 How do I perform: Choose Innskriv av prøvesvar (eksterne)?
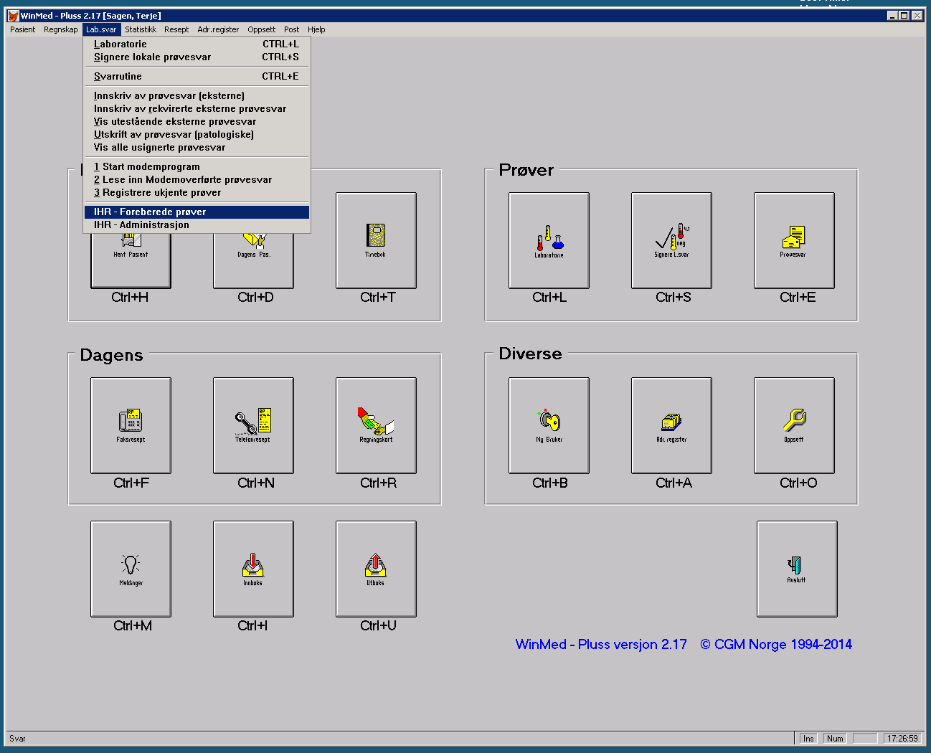point(197,95)
